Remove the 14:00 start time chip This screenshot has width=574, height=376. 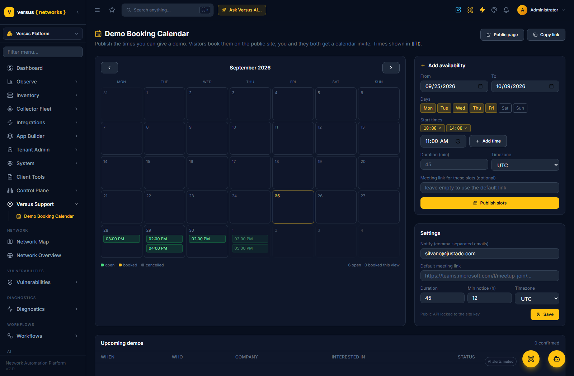[x=466, y=128]
